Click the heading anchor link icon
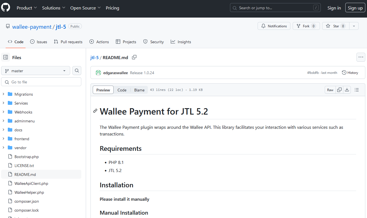This screenshot has height=218, width=367. pos(95,111)
